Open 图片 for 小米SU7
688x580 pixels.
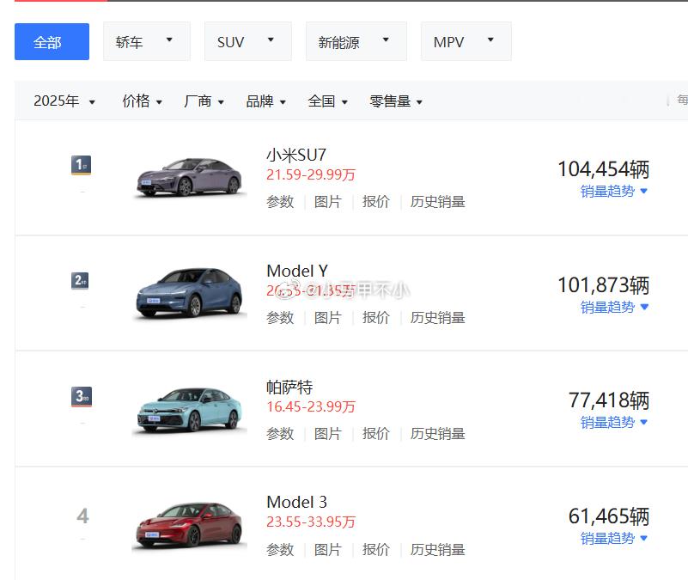(328, 202)
